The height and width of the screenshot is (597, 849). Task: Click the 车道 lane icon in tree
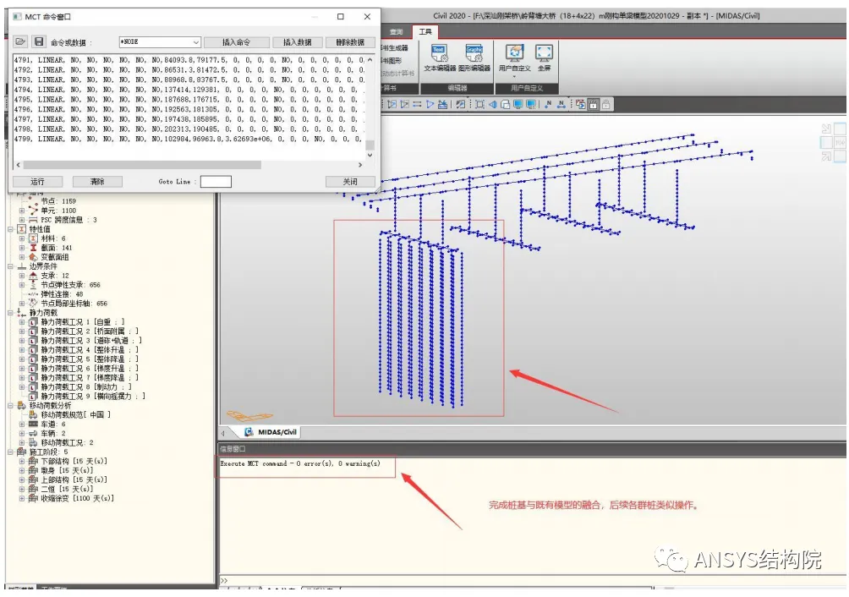[33, 424]
